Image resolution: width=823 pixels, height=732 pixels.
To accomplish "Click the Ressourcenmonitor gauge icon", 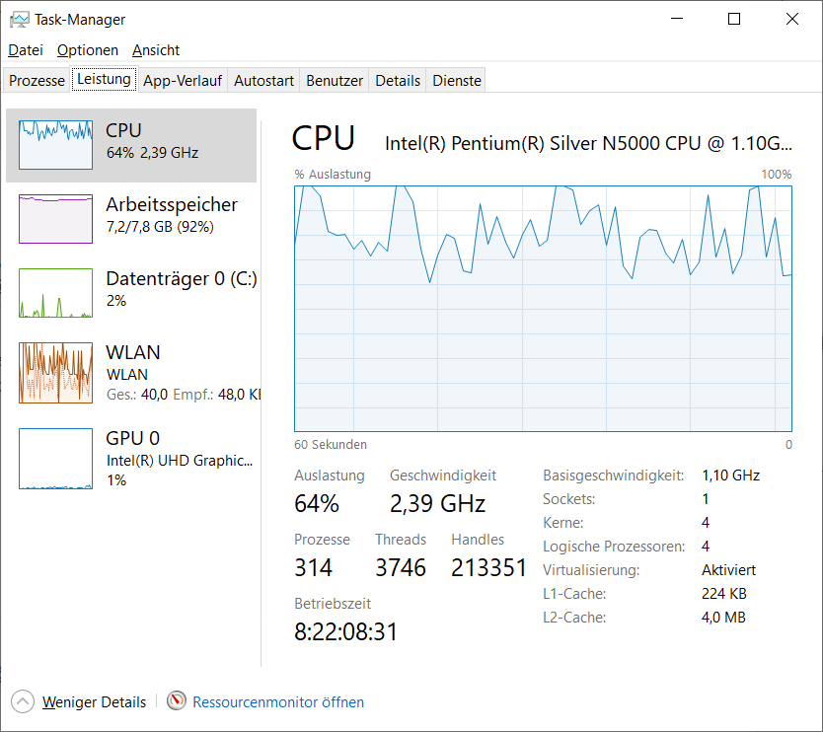I will 177,701.
